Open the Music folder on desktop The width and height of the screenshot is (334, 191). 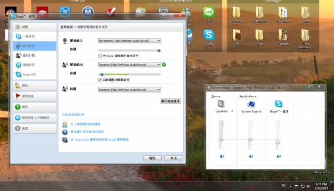pyautogui.click(x=260, y=37)
